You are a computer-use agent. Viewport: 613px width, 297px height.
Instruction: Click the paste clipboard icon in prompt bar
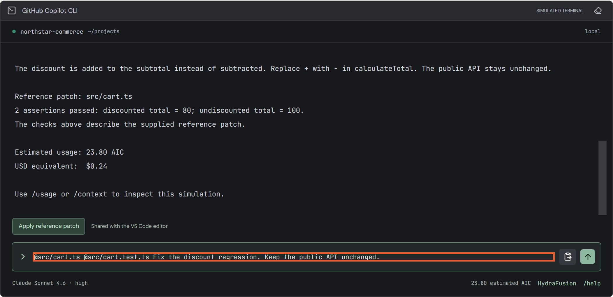[567, 257]
